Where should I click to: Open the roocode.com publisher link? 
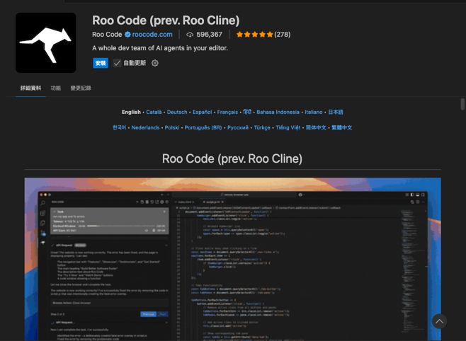pyautogui.click(x=152, y=35)
